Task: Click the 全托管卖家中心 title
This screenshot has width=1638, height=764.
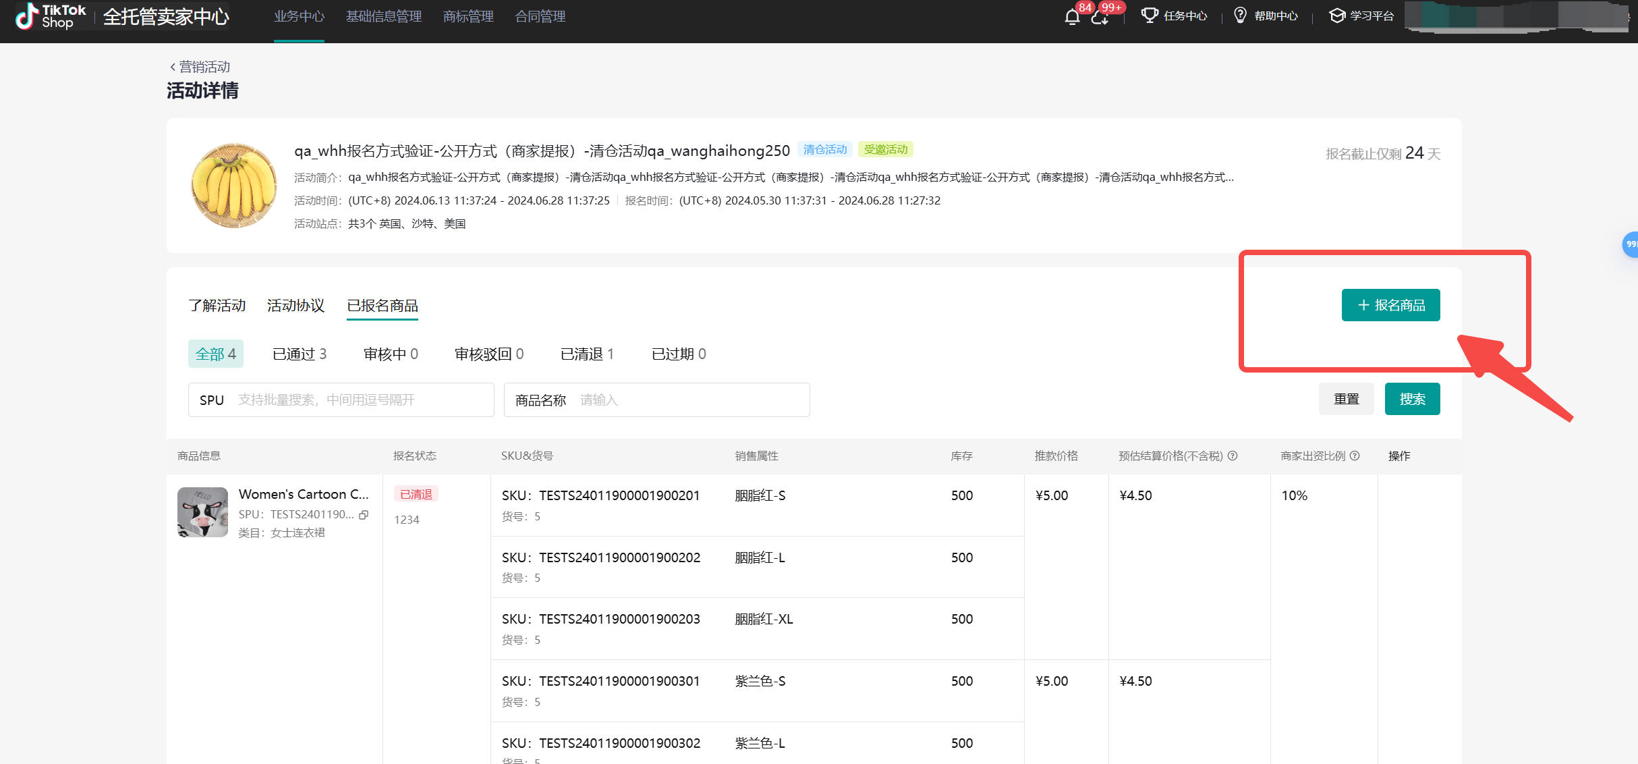Action: 166,16
